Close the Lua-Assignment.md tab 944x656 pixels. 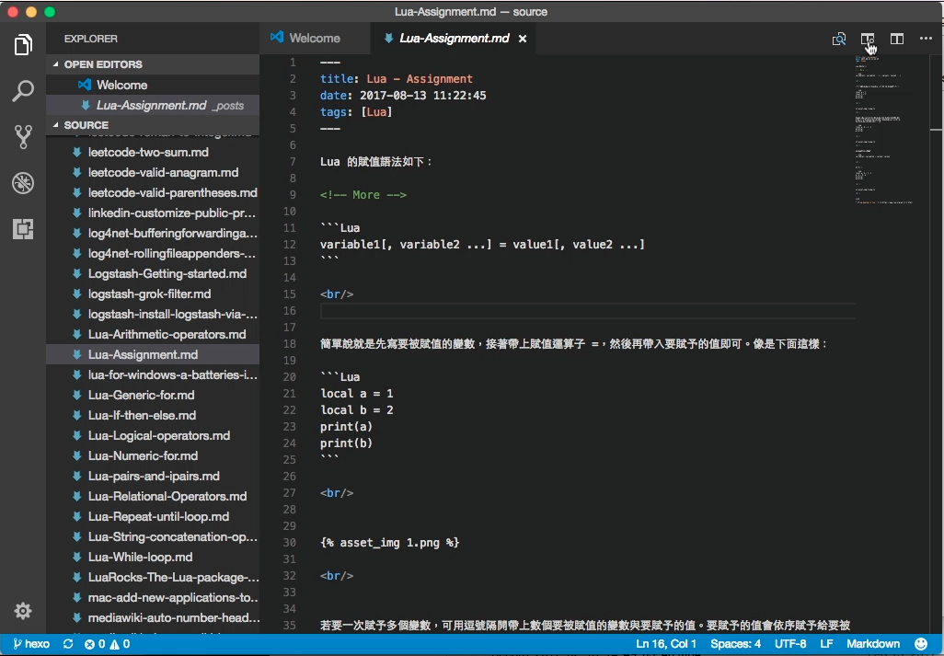[523, 39]
